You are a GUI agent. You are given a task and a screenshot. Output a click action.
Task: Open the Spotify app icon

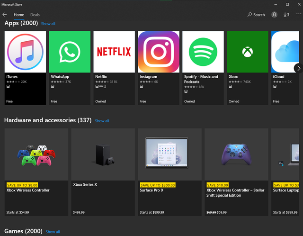click(203, 52)
